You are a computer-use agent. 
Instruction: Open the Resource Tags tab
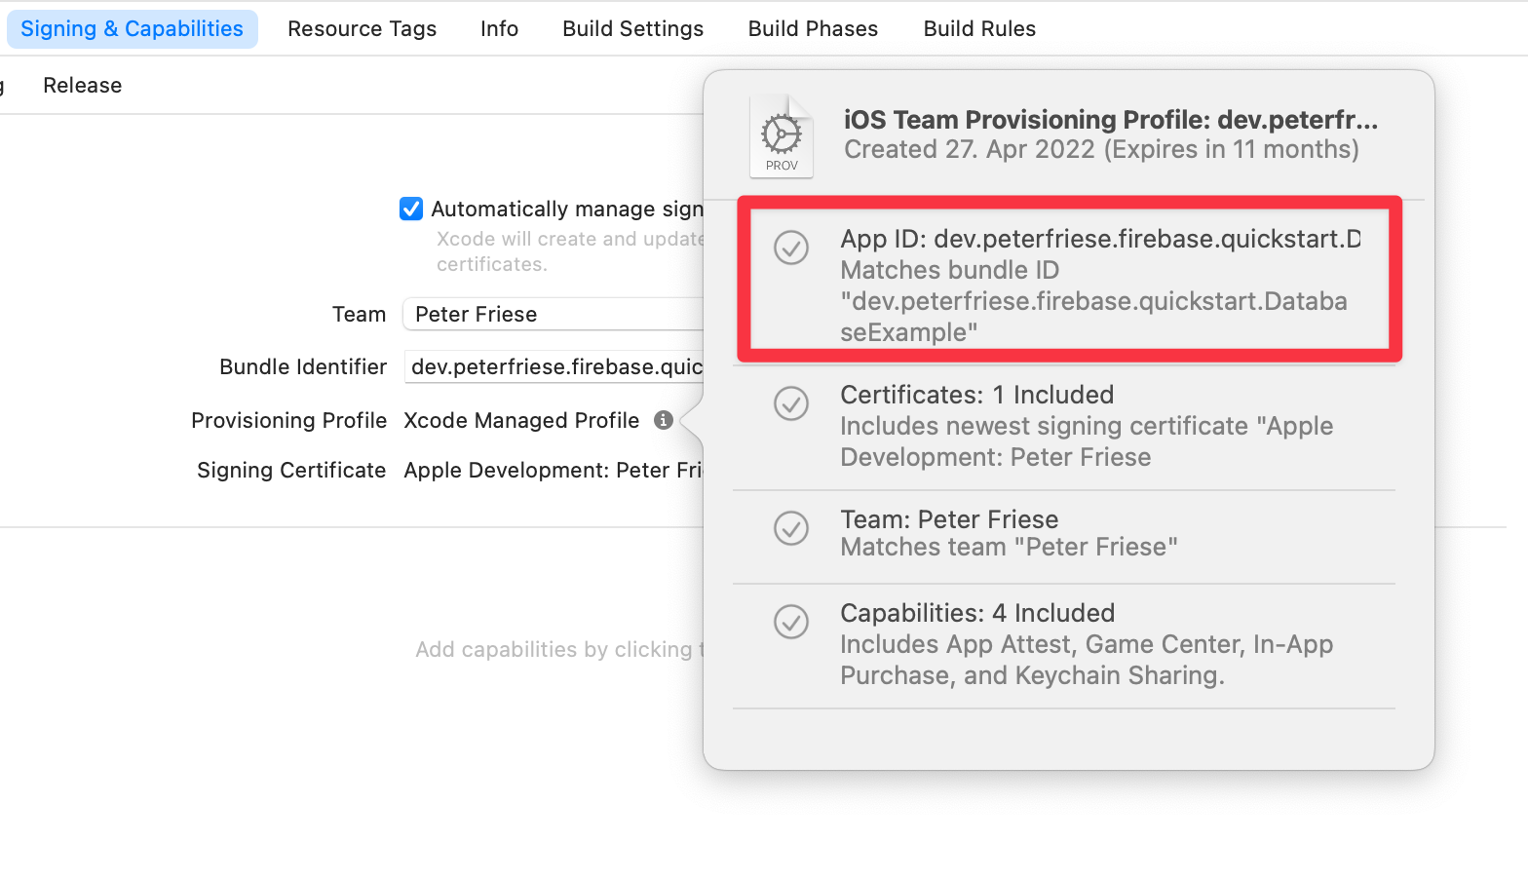coord(362,29)
